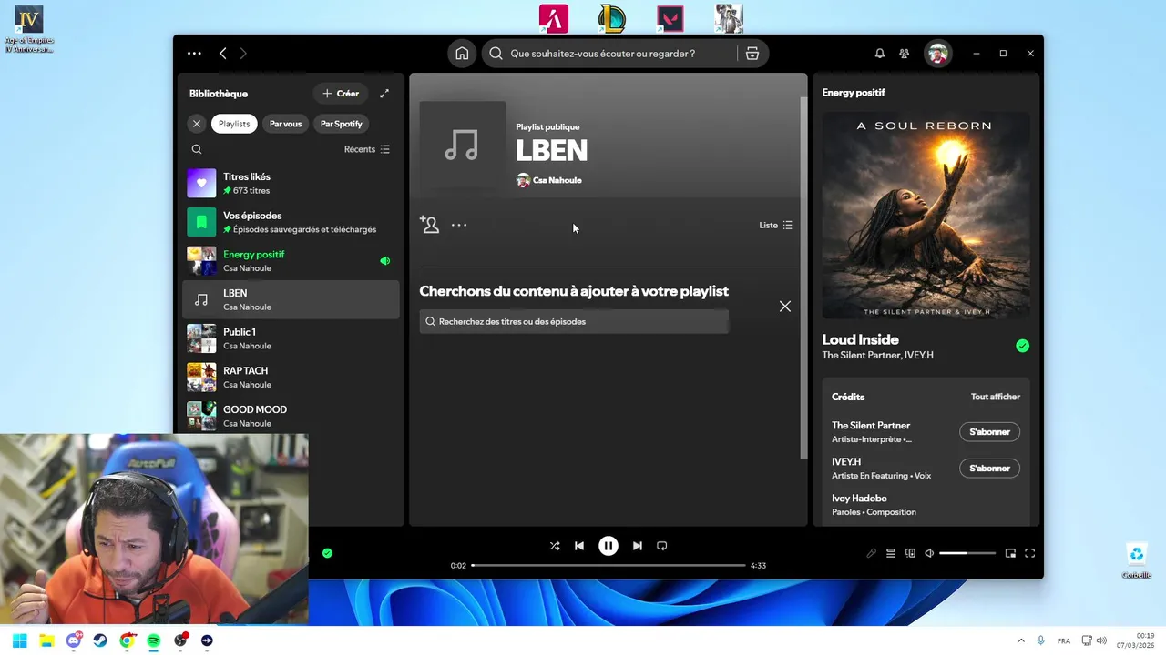Click Tout afficher in Crédits
The width and height of the screenshot is (1166, 655).
pos(996,397)
